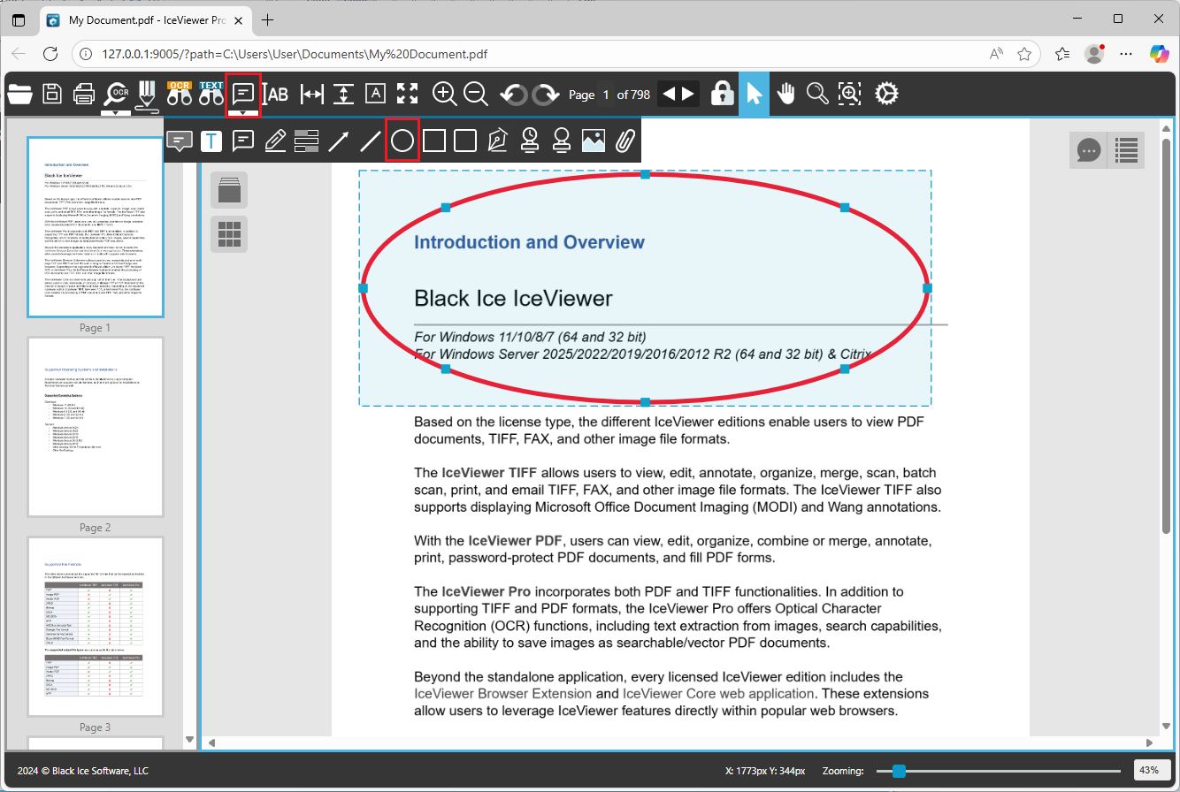The width and height of the screenshot is (1180, 792).
Task: Open the Page 1 thumbnail
Action: coord(96,227)
